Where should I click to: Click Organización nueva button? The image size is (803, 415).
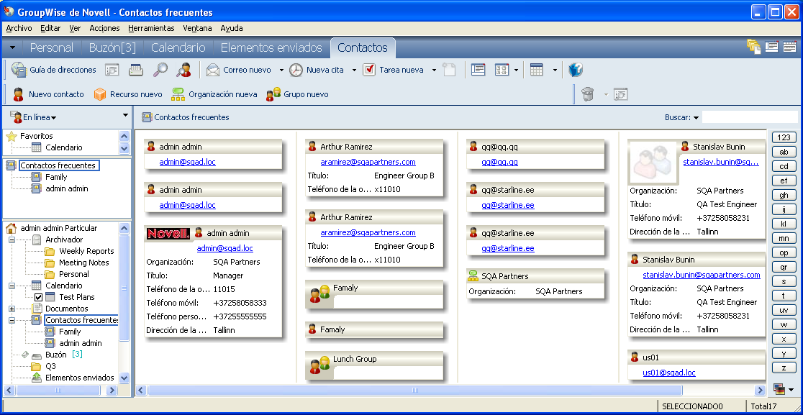tap(214, 94)
